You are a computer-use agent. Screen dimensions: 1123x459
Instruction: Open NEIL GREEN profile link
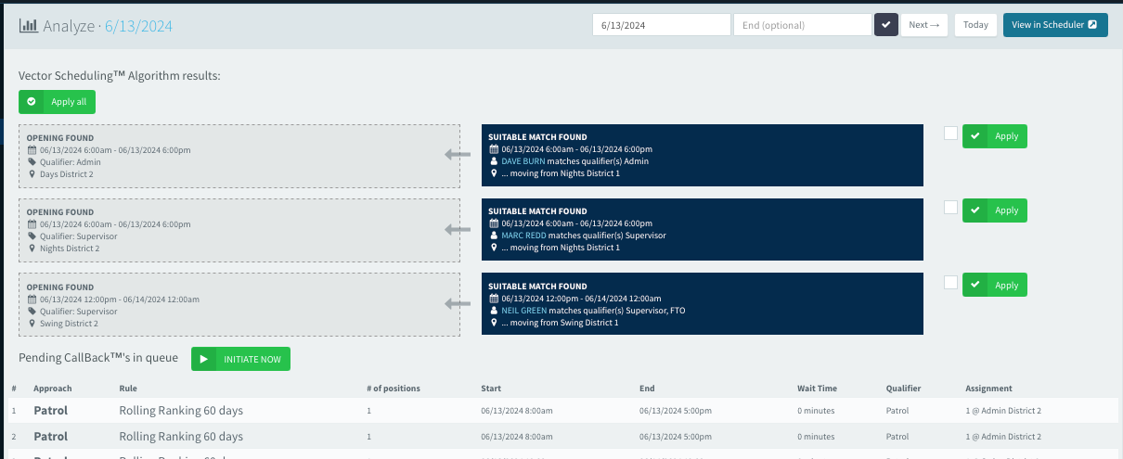[x=524, y=311]
